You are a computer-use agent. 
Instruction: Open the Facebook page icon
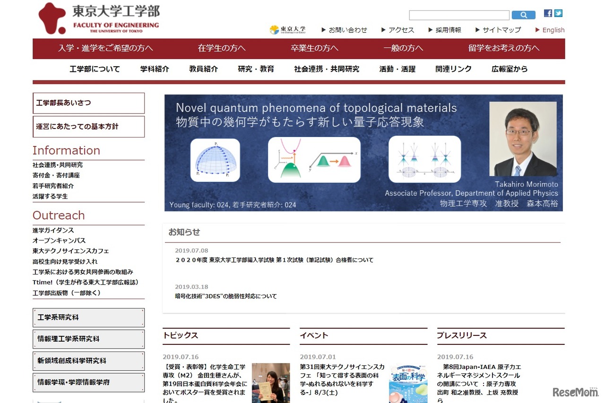pos(547,13)
